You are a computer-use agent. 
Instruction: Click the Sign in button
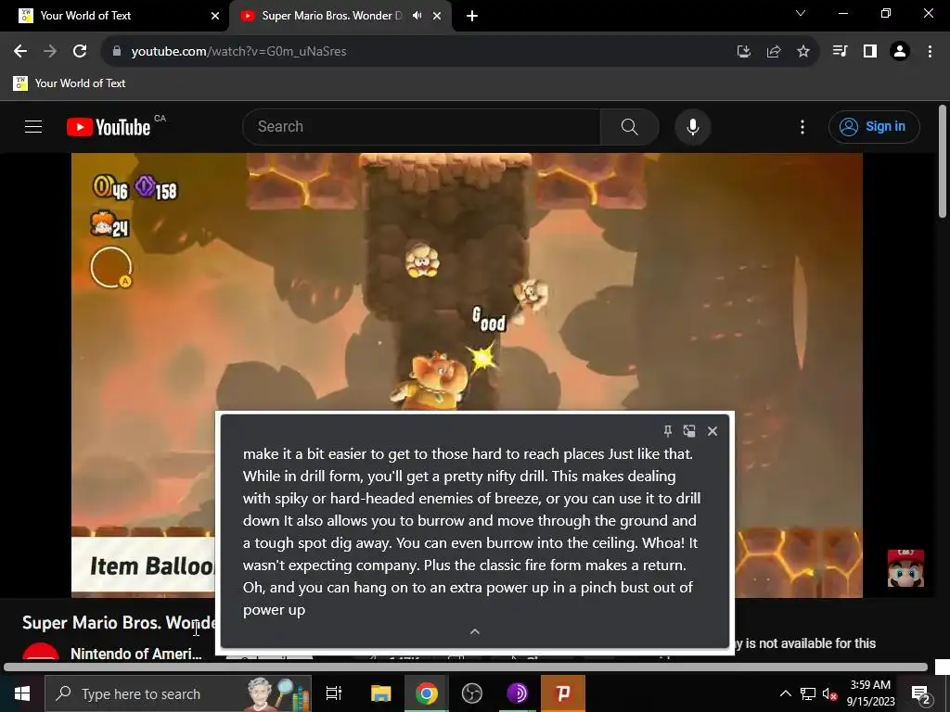[874, 126]
